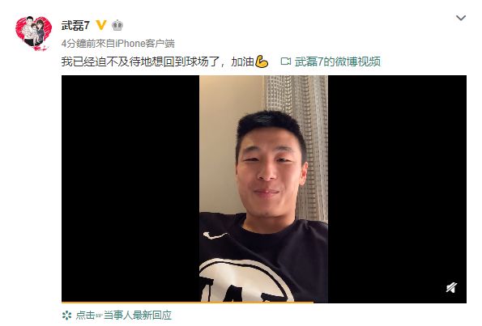The image size is (482, 326).
Task: Click the crown membership icon
Action: click(x=117, y=25)
